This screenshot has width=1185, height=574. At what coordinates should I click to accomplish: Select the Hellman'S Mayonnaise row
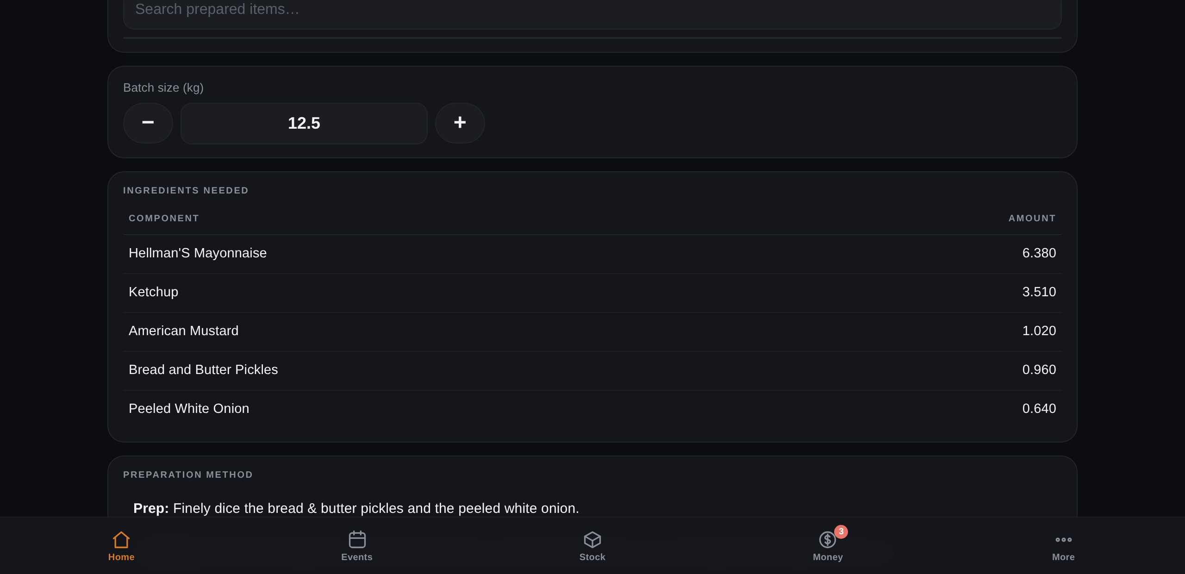pyautogui.click(x=592, y=253)
